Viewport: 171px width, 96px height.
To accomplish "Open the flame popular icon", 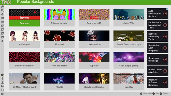I will tap(2, 14).
